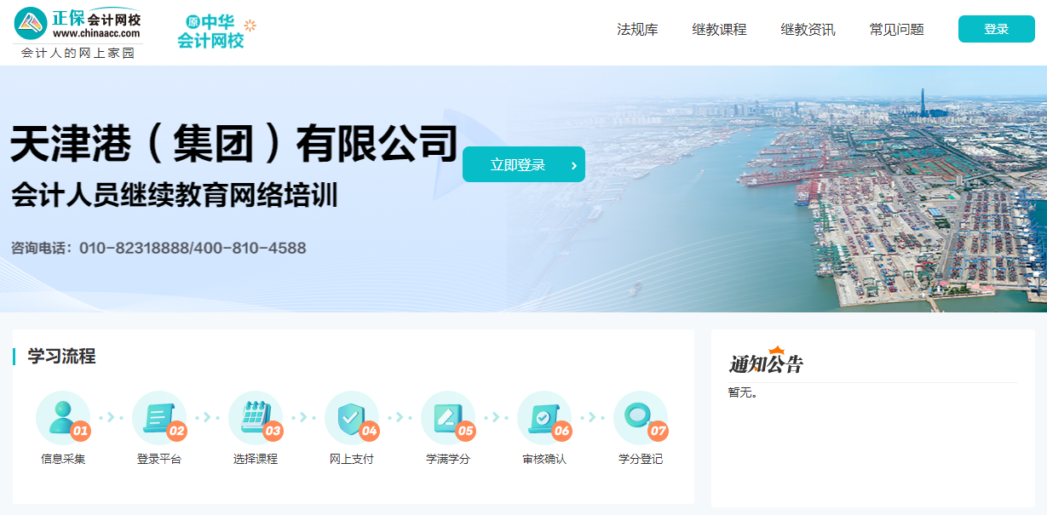Click the 审核确认 step 06 icon

544,418
